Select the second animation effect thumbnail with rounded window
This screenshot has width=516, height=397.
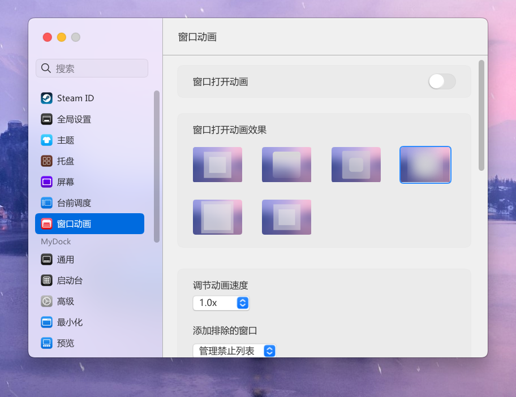click(287, 165)
